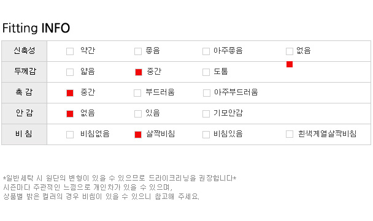373x221 pixels.
Task: Tick the 아주좋음 checkbox
Action: point(206,51)
